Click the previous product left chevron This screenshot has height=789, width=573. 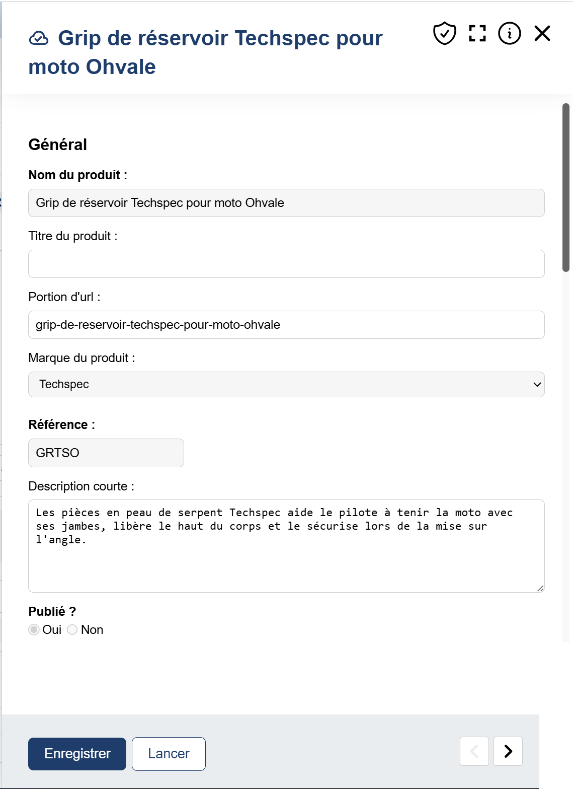tap(474, 751)
